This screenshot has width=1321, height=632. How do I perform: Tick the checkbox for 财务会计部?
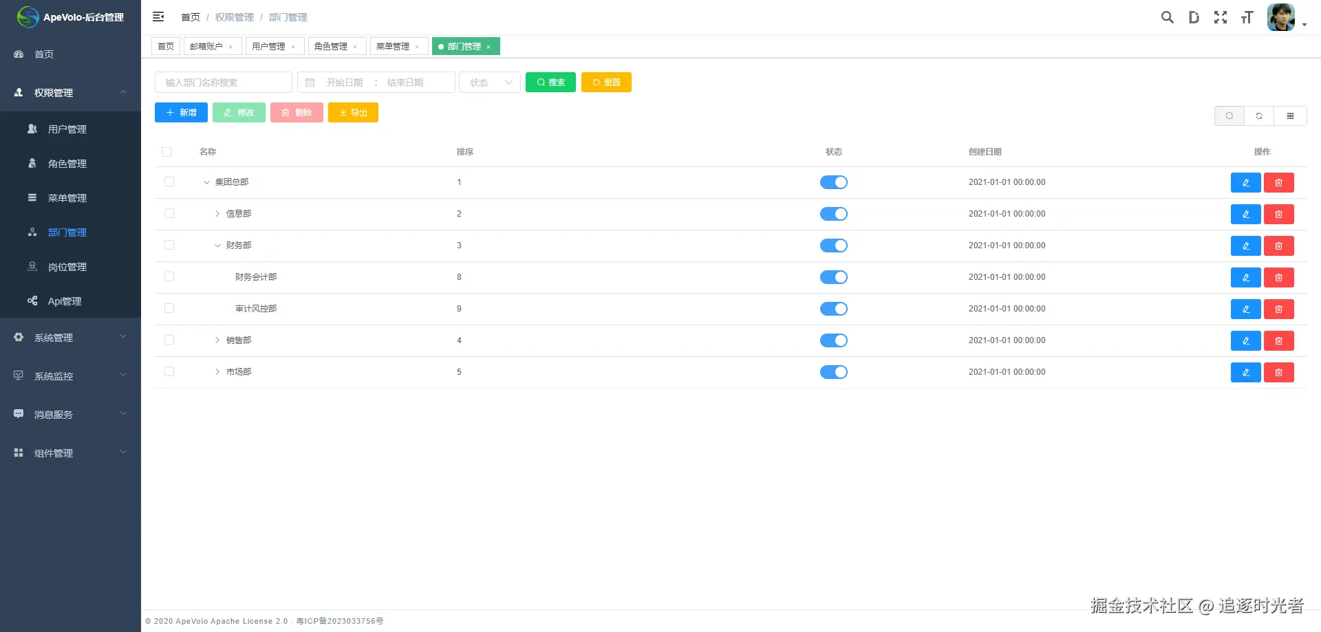pos(169,276)
